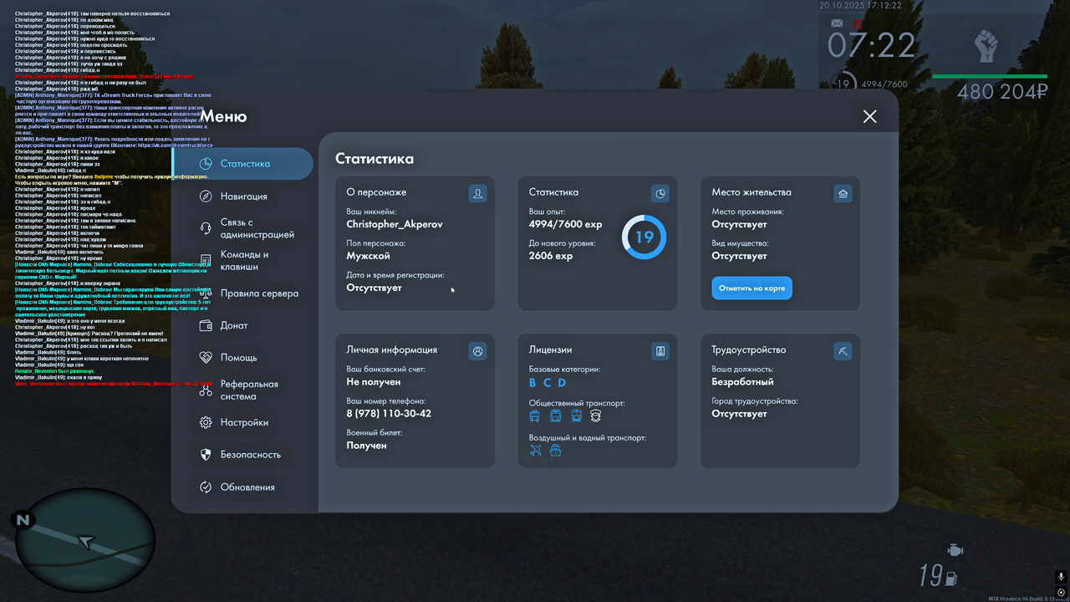Open the Навигация menu section
1070x602 pixels.
[242, 196]
